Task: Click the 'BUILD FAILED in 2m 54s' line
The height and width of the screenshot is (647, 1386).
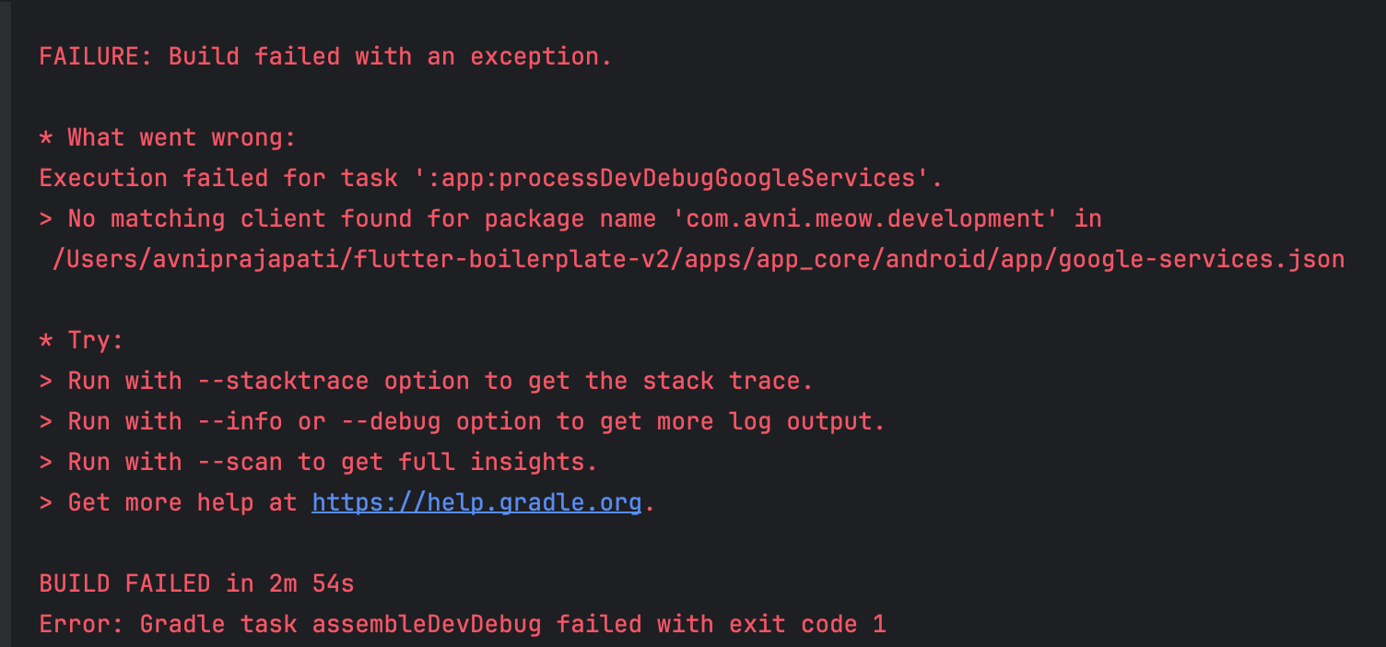Action: point(196,583)
